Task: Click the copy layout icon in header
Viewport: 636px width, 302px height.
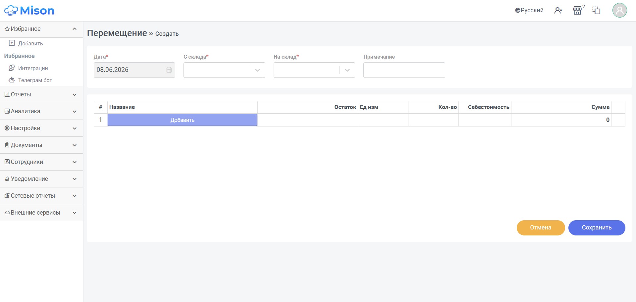Action: 596,11
